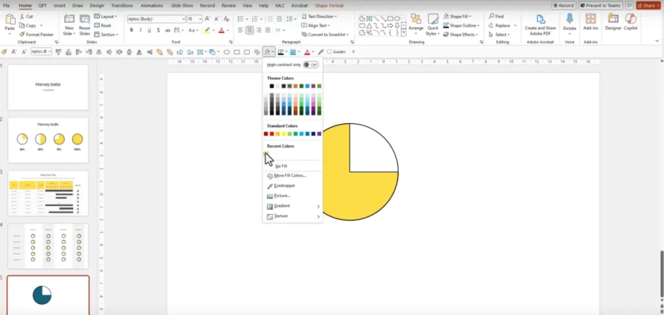Open the Shape Format tab
This screenshot has height=315, width=664.
point(329,5)
